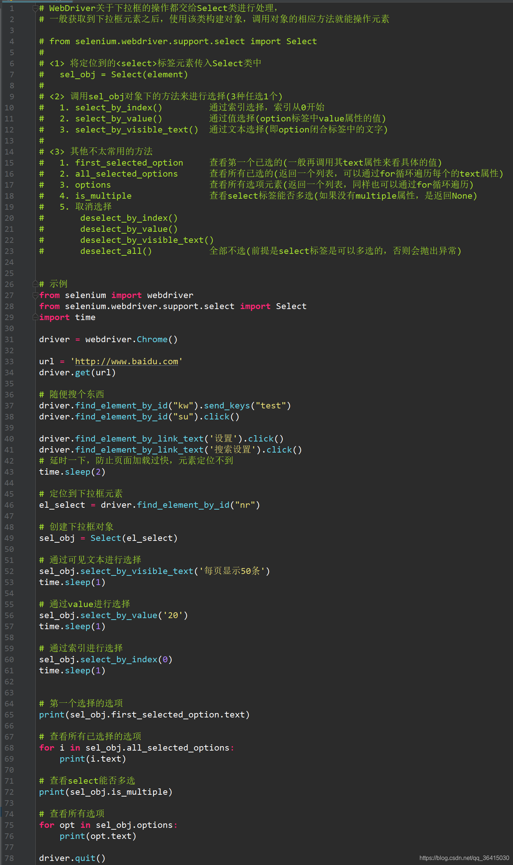Click the '# 创建下拉框对象' comment
This screenshot has width=513, height=865.
(x=77, y=527)
